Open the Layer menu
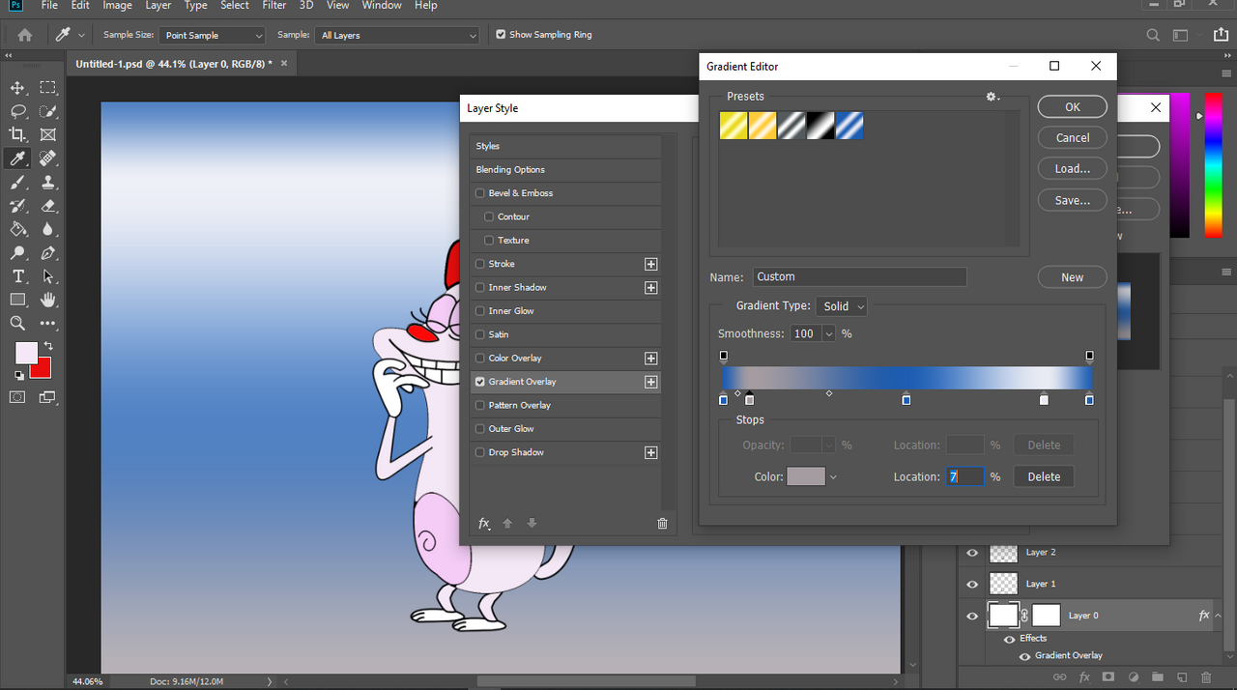Screen dimensions: 1237x690 (x=158, y=6)
